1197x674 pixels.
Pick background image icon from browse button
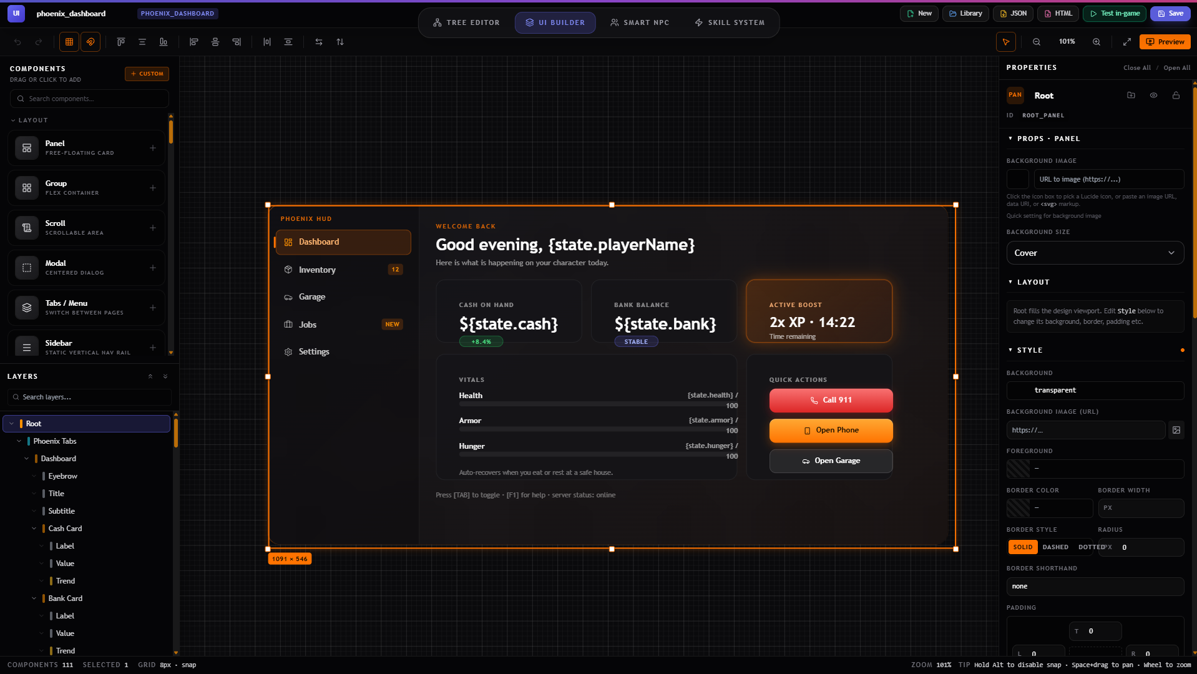click(x=1176, y=430)
